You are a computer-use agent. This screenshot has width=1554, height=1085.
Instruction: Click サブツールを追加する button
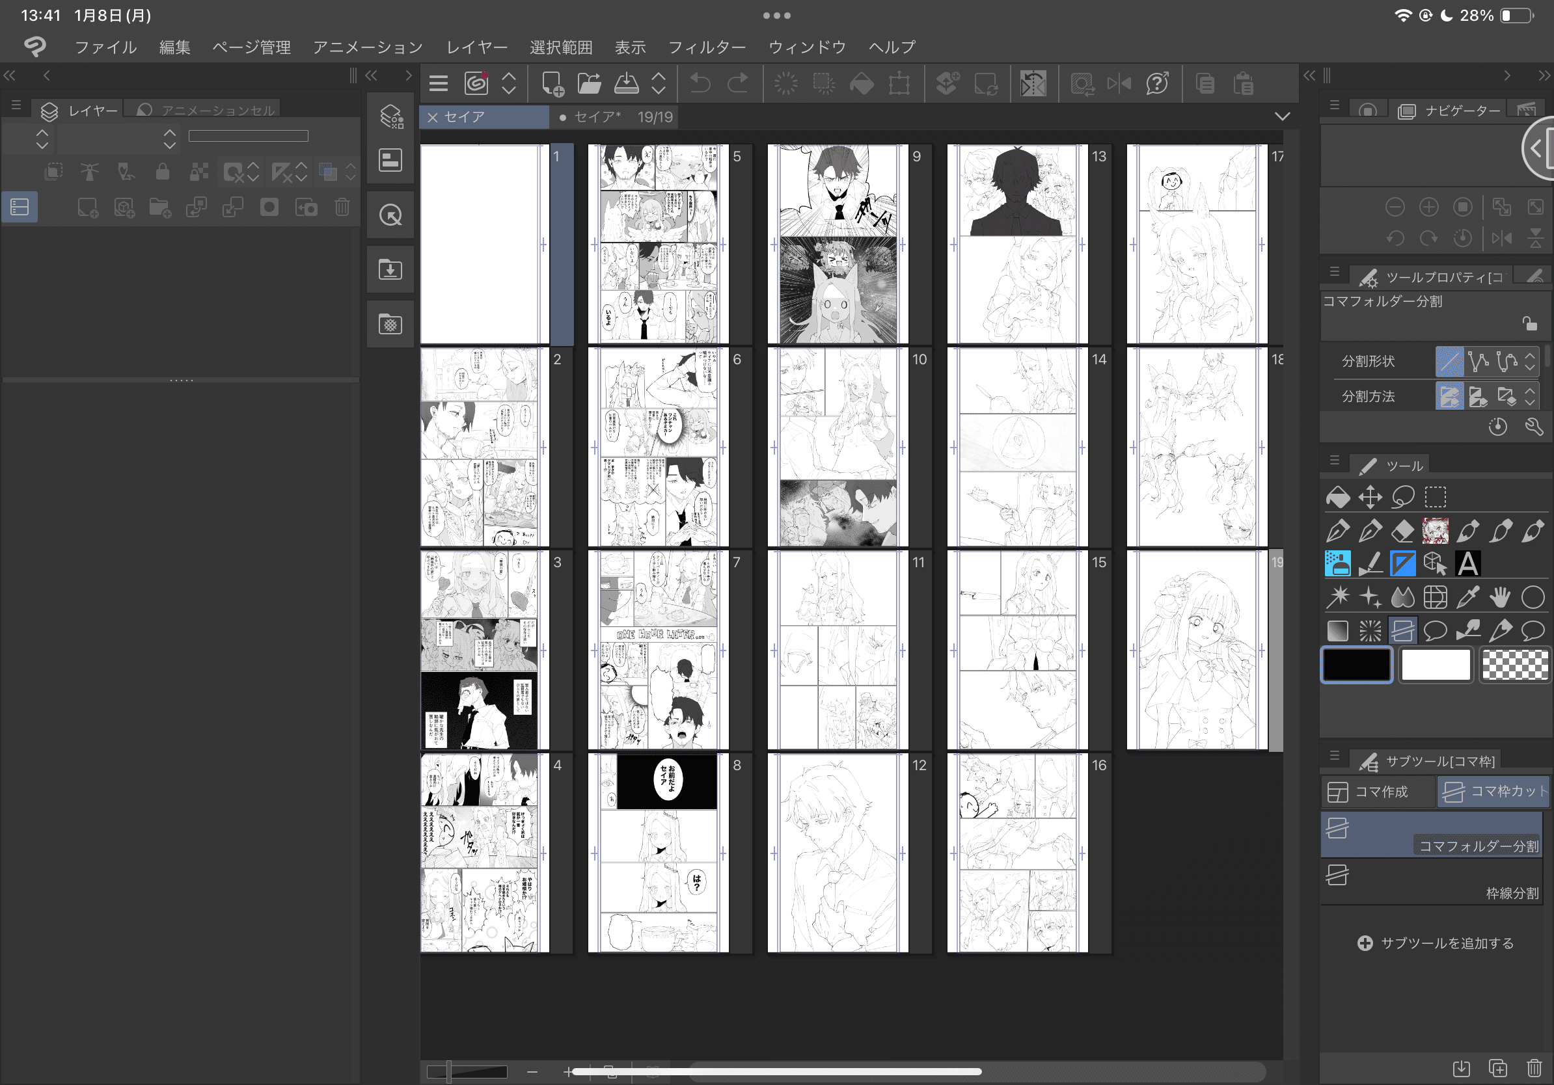[1435, 943]
